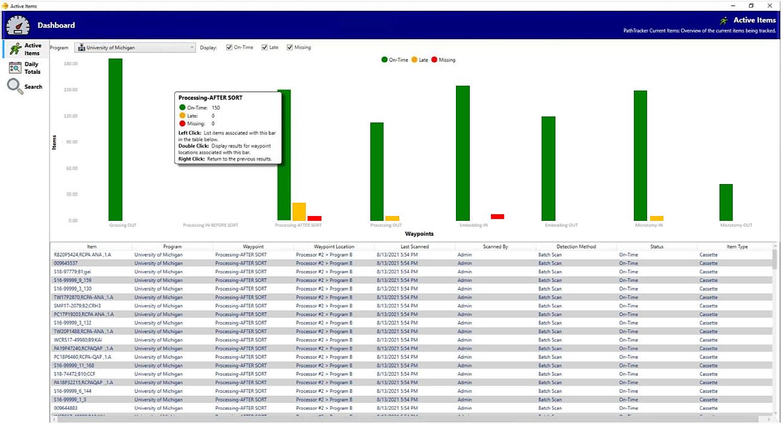Click the green Grossing-OUT bar

tap(116, 139)
